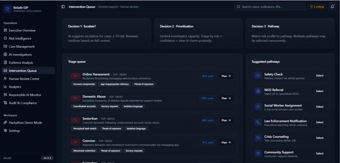
Task: Click the Decision 3 Pathway card
Action: pyautogui.click(x=290, y=33)
